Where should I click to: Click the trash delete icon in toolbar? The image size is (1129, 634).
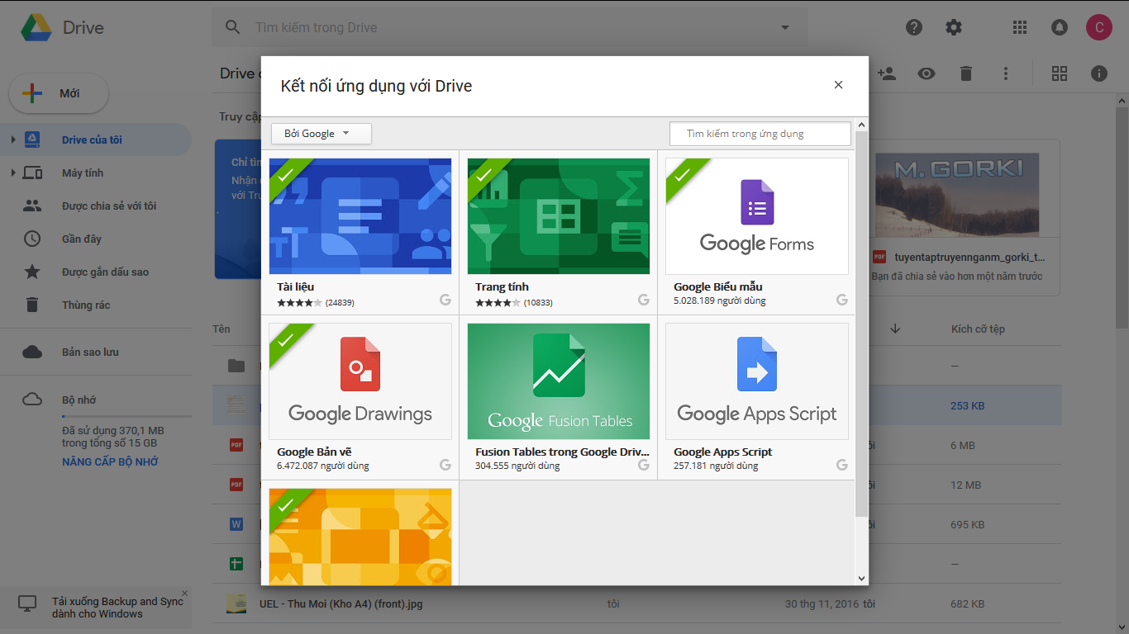965,73
